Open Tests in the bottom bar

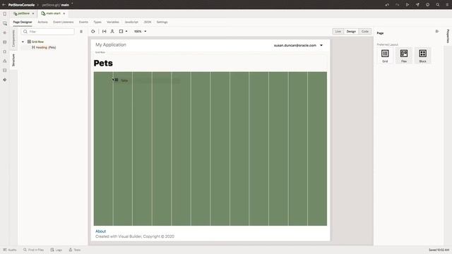[75, 250]
